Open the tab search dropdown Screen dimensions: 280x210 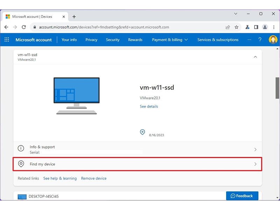pos(236,14)
